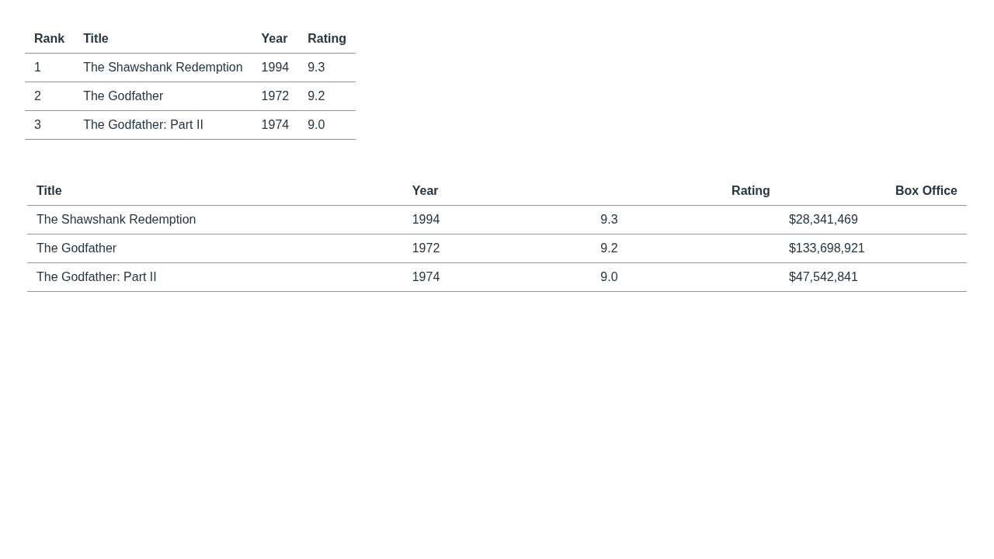Select the Title header in the box office table
The image size is (994, 559).
[49, 191]
